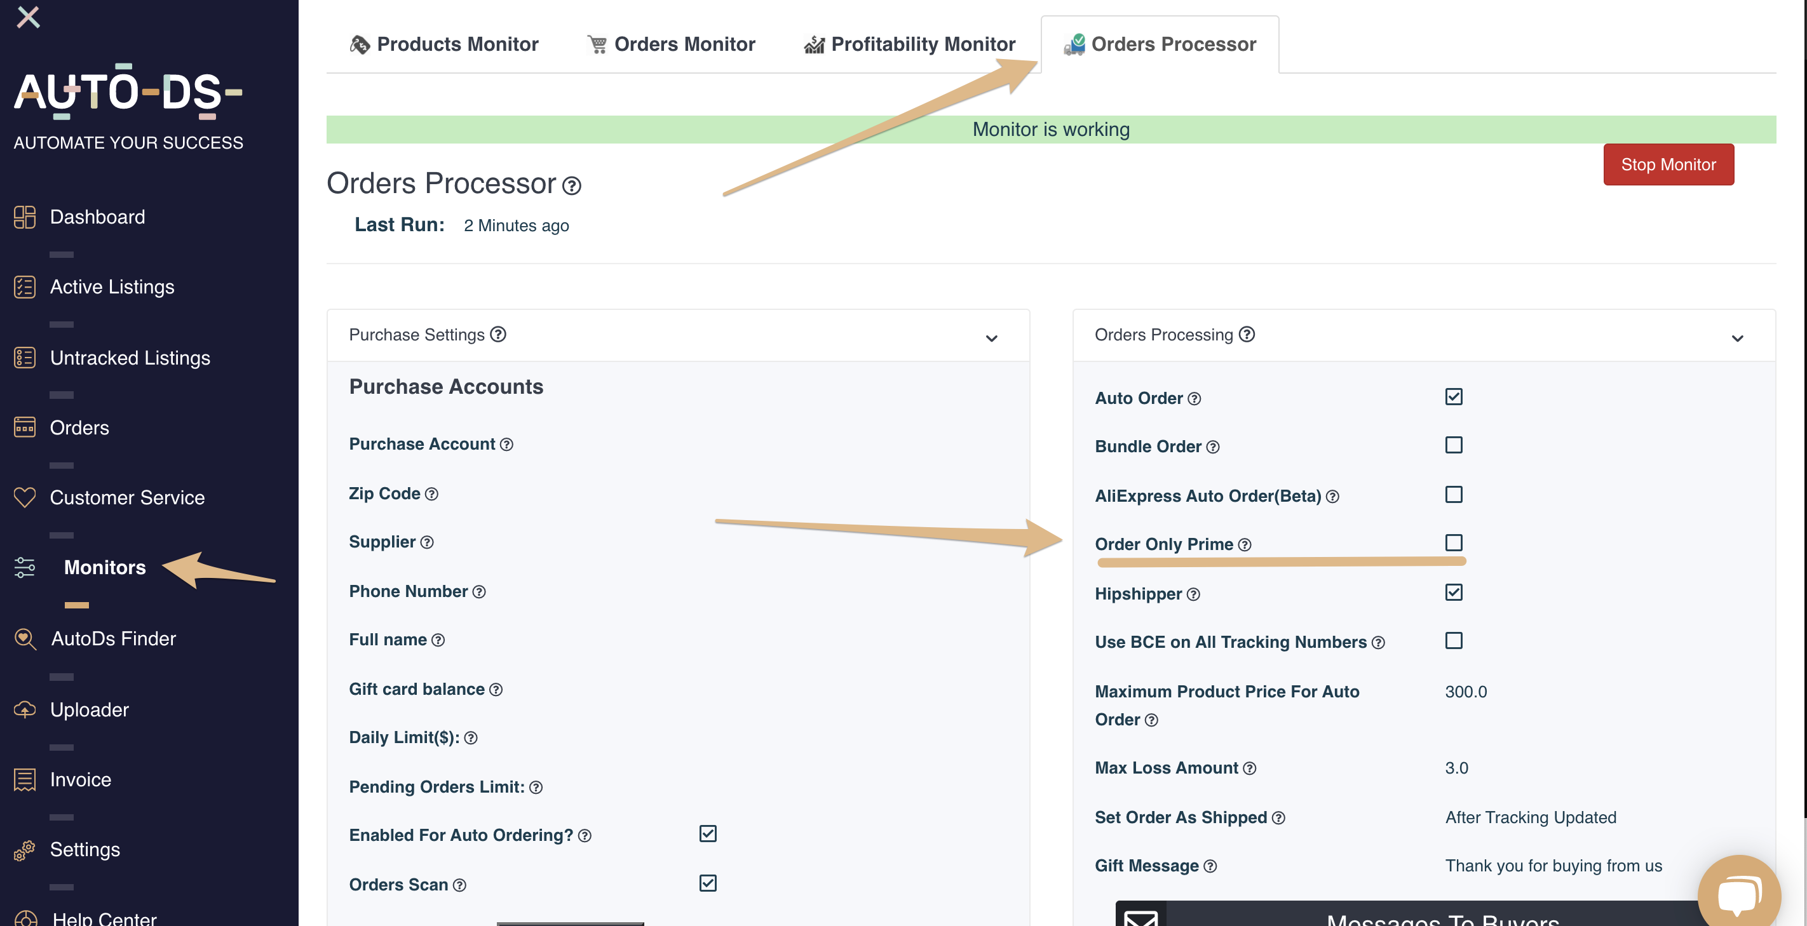The image size is (1807, 926).
Task: Click the Active Listings sidebar icon
Action: [x=25, y=286]
